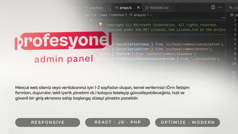Select the 'common' breadcrumb segment
Viewport: 238px width, 134px height.
click(x=118, y=15)
